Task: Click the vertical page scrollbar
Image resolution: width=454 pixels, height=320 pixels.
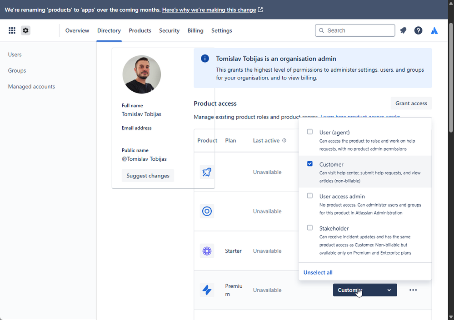Action: click(x=451, y=78)
